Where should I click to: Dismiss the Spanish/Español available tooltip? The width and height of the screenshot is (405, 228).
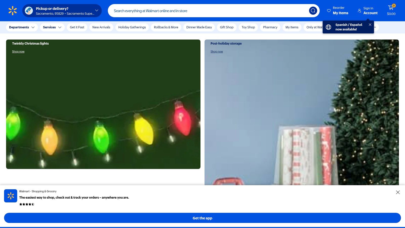click(x=370, y=25)
